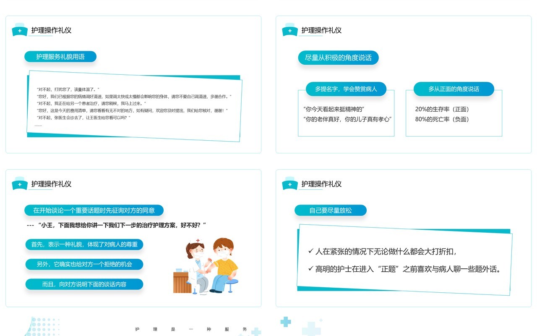Image resolution: width=537 pixels, height=336 pixels.
Task: Click the text "20%的生存率（正面）"
Action: coord(442,109)
